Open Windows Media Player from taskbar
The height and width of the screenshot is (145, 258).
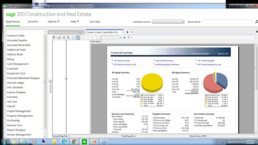34,142
